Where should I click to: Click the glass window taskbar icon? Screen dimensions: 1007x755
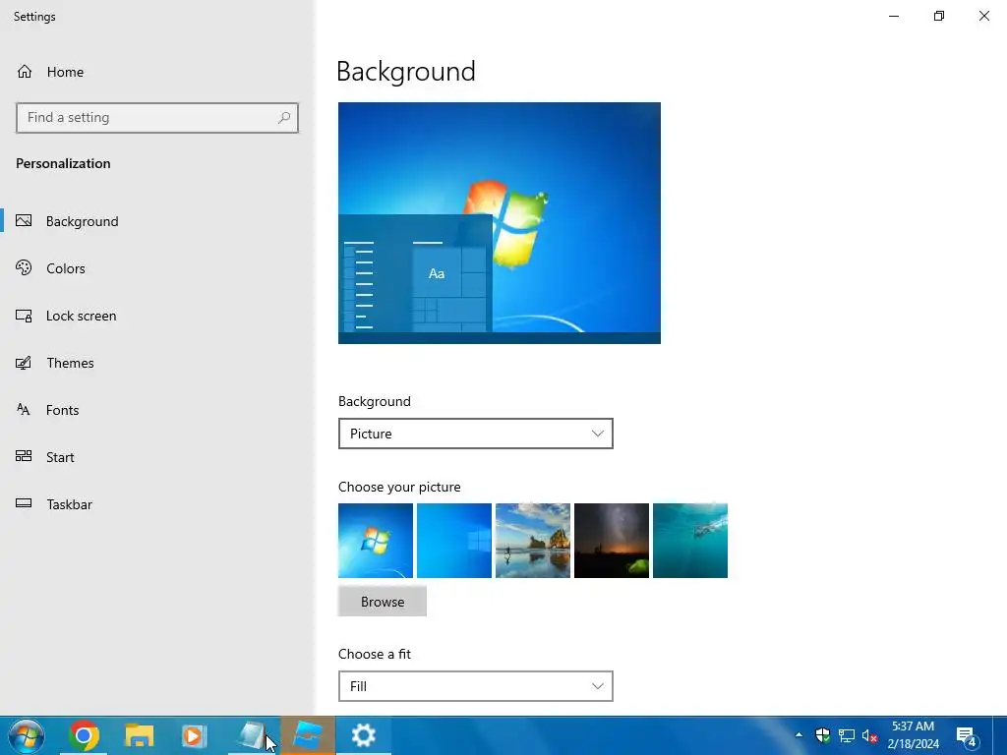(252, 735)
